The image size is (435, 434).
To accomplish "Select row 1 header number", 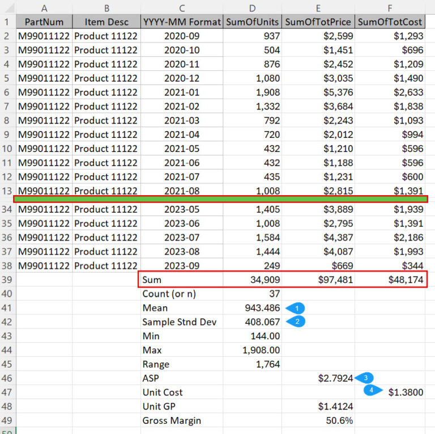I will coord(8,22).
